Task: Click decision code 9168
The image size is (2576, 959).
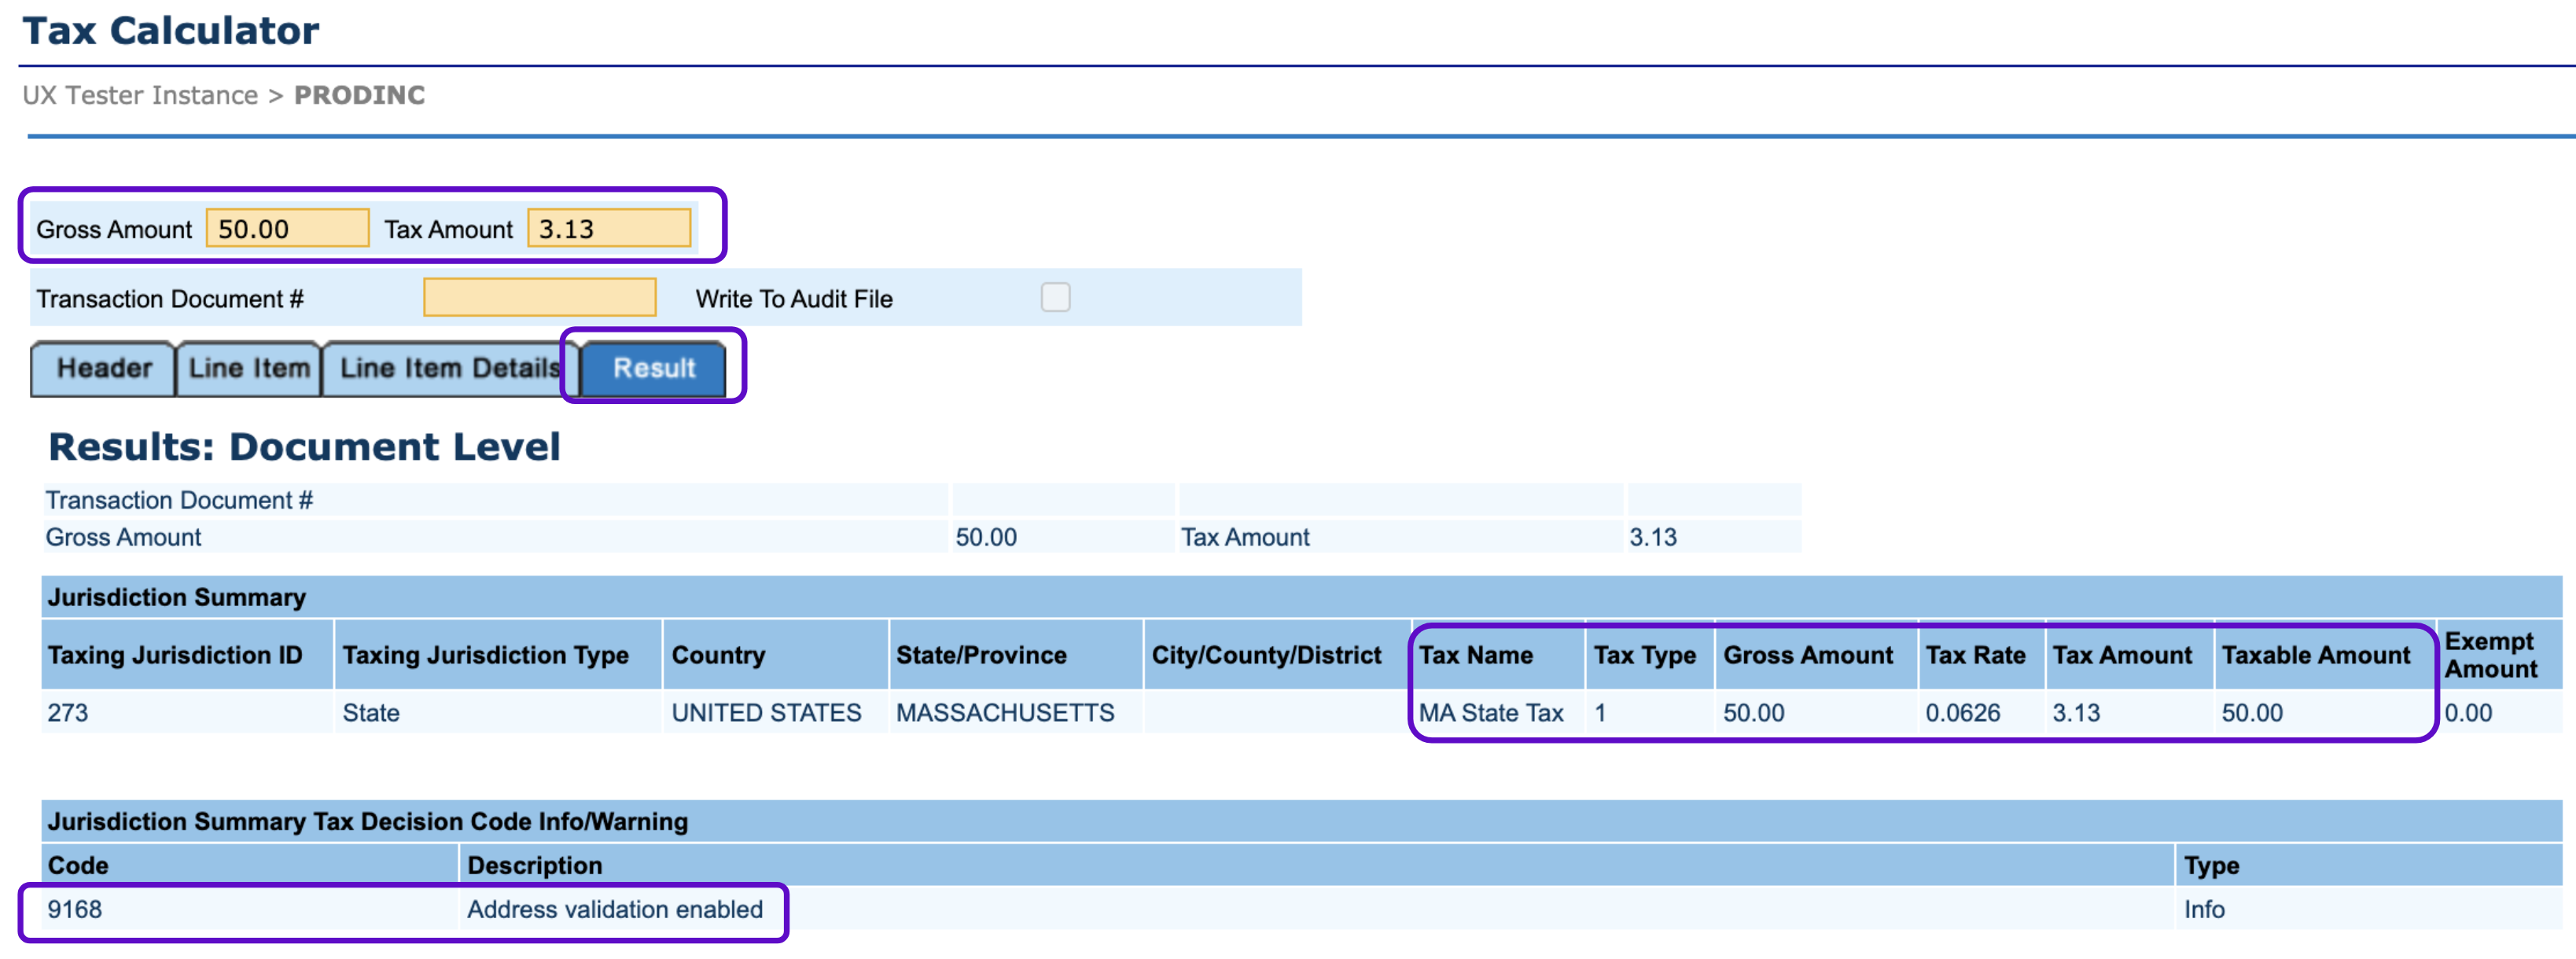Action: (x=75, y=909)
